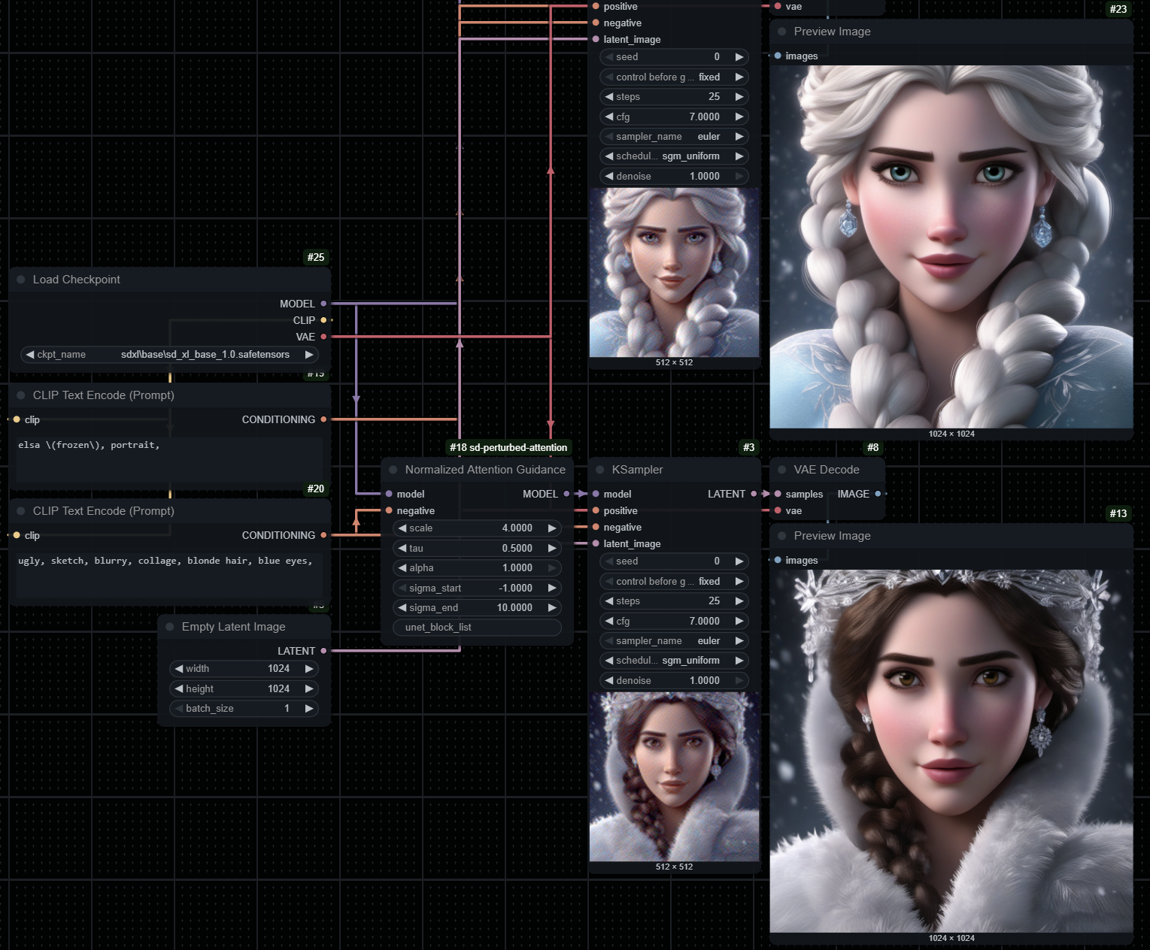Open control before generate combo in KSampler #3

674,582
